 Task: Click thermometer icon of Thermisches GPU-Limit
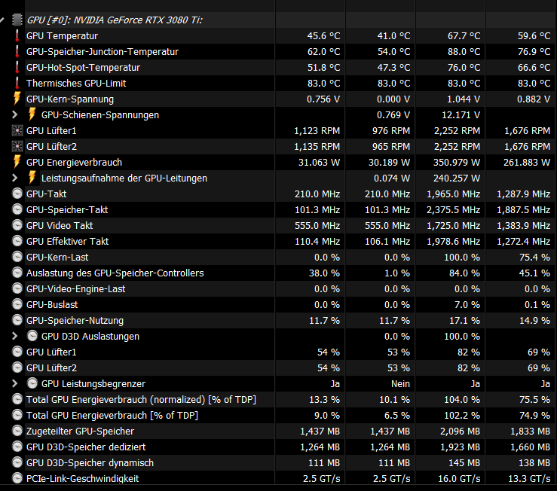point(17,83)
